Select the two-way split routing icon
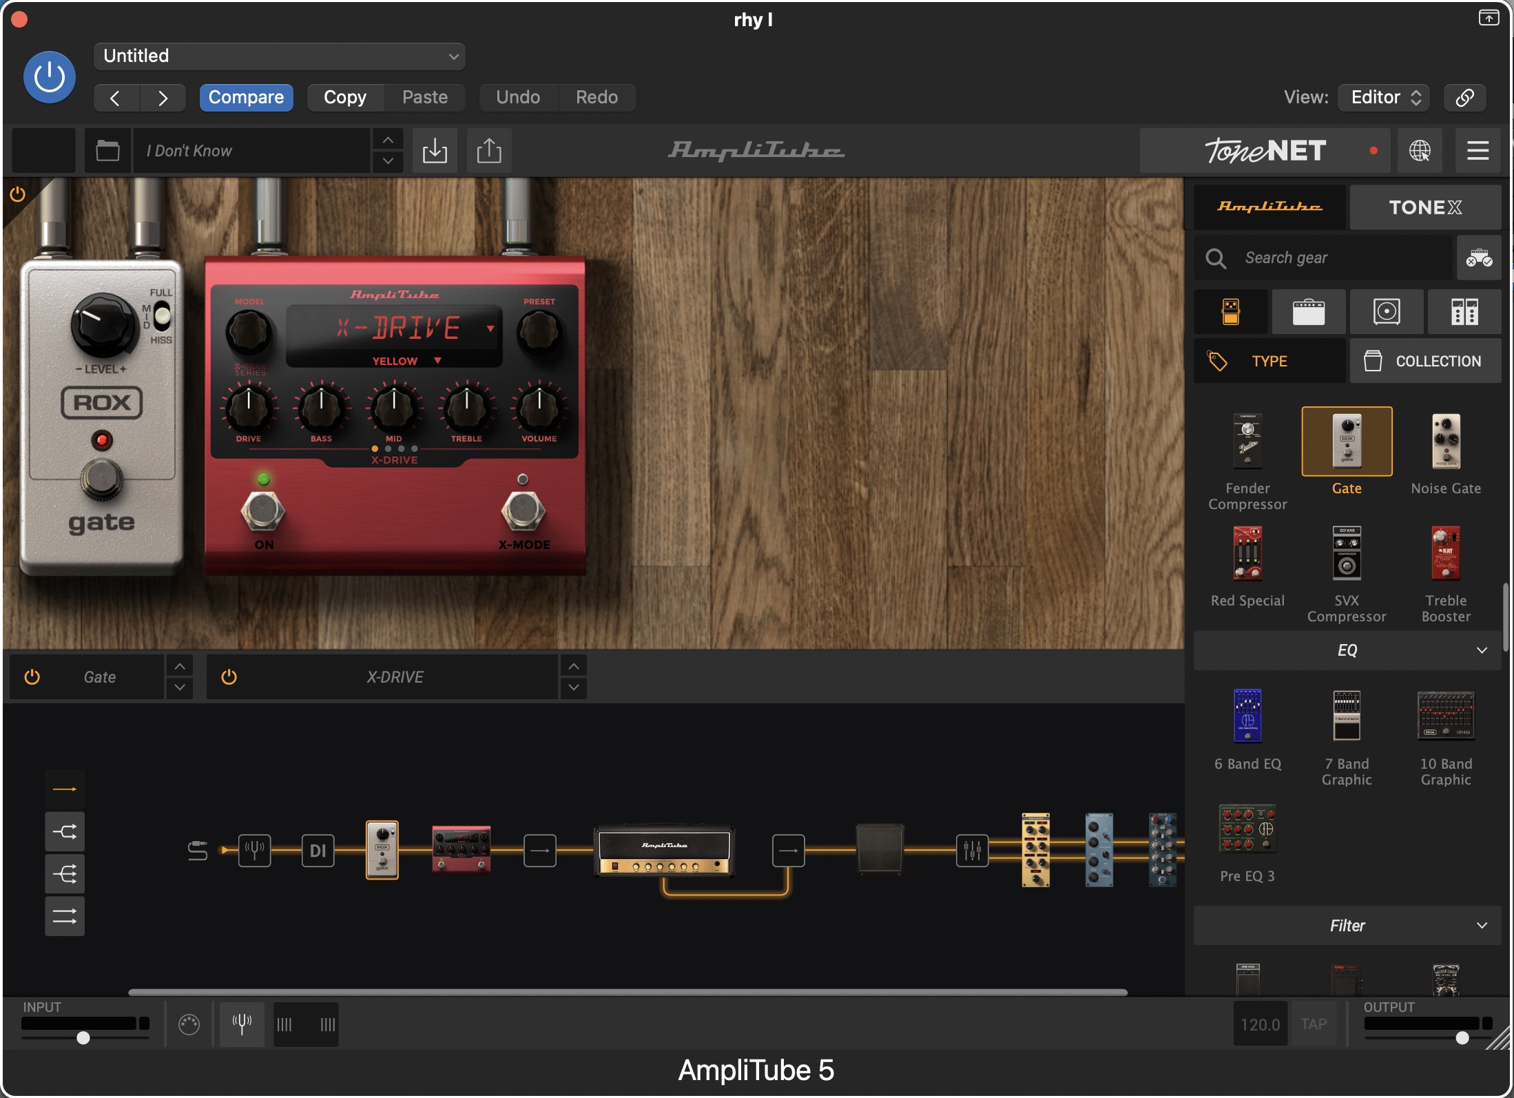 coord(65,831)
